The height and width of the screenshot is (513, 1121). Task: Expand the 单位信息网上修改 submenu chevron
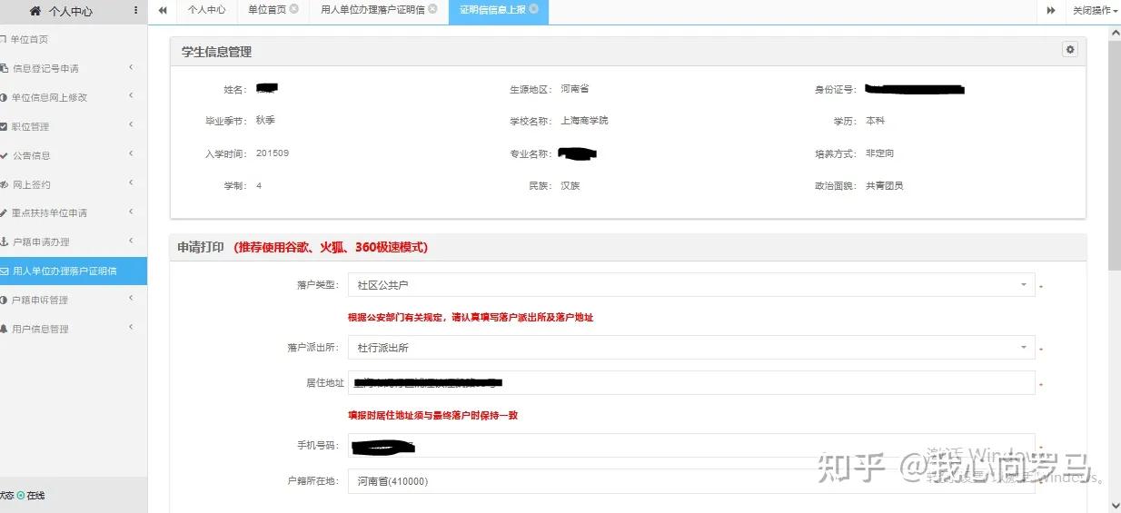pos(132,96)
